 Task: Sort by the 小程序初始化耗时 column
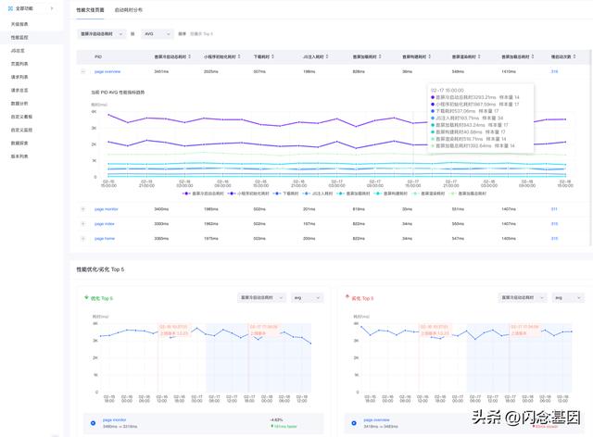coord(239,56)
